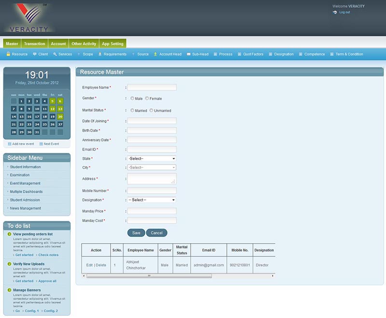386x318 pixels.
Task: Click the Log out link
Action: (x=345, y=13)
